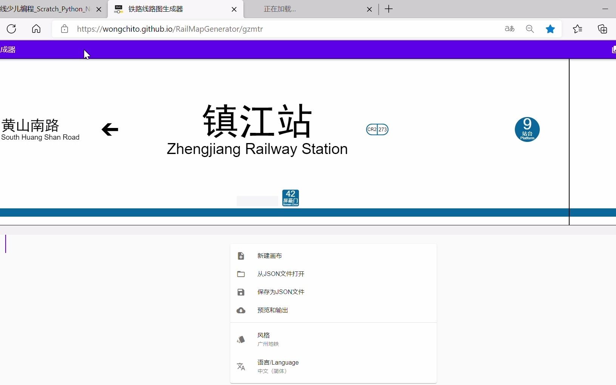Click the floppy disk save icon
The width and height of the screenshot is (616, 385).
point(241,292)
